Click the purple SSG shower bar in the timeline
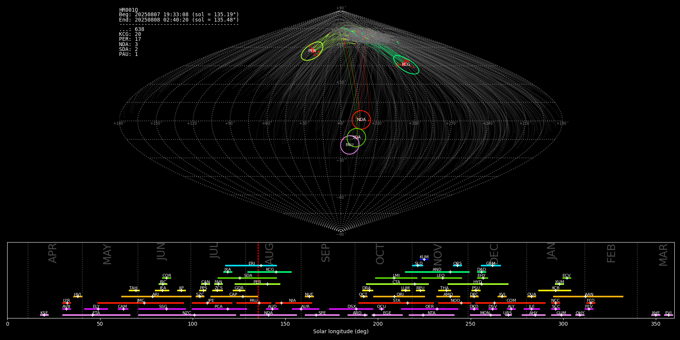Viewport: 680px width, 340px height. coord(162,309)
